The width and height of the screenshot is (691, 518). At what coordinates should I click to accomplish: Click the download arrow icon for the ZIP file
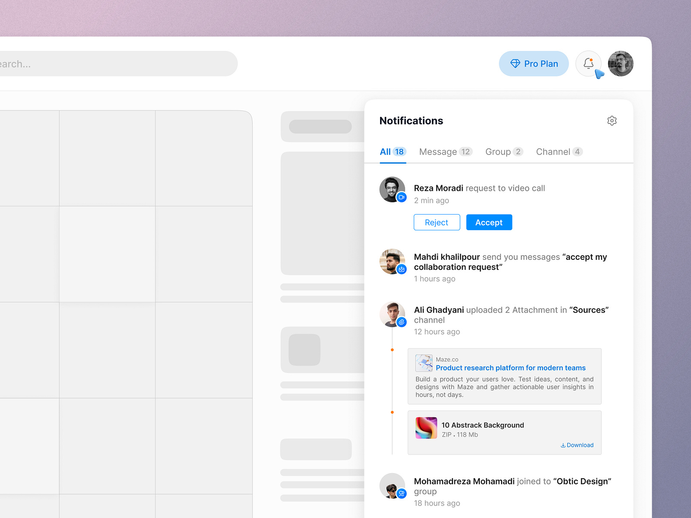coord(563,445)
